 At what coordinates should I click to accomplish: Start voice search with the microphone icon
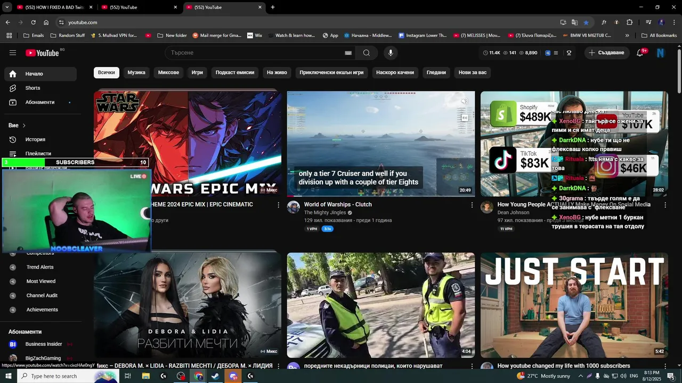pos(391,53)
